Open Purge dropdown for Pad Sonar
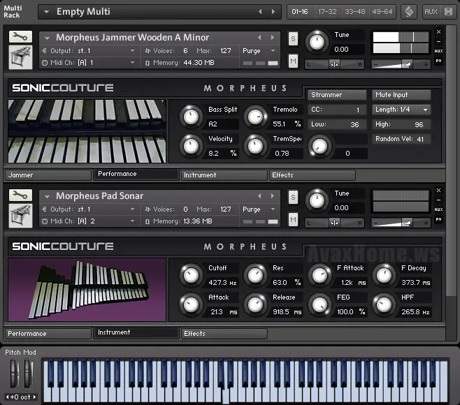The height and width of the screenshot is (405, 460). (x=273, y=209)
